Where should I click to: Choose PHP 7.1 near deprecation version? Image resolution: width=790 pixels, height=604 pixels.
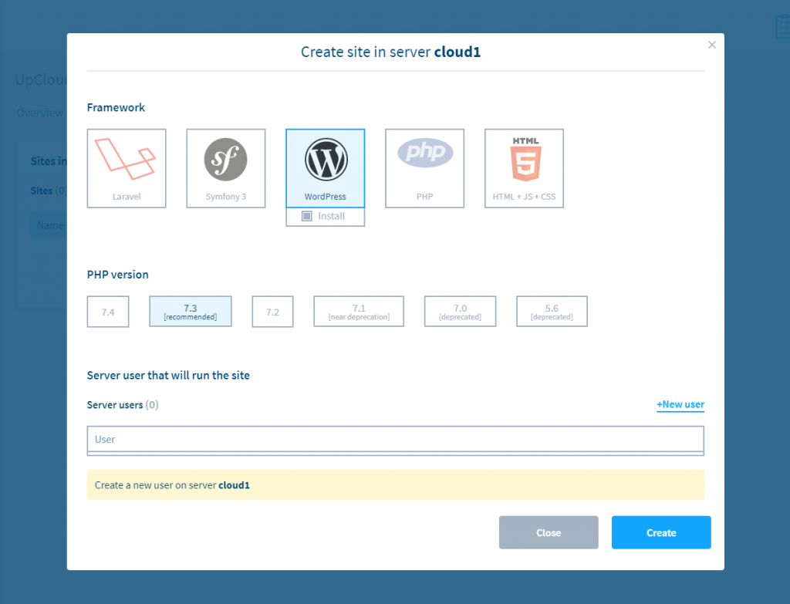coord(358,311)
